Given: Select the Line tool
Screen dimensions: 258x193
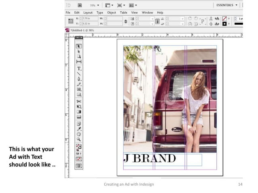Looking at the screenshot, I should (79, 74).
